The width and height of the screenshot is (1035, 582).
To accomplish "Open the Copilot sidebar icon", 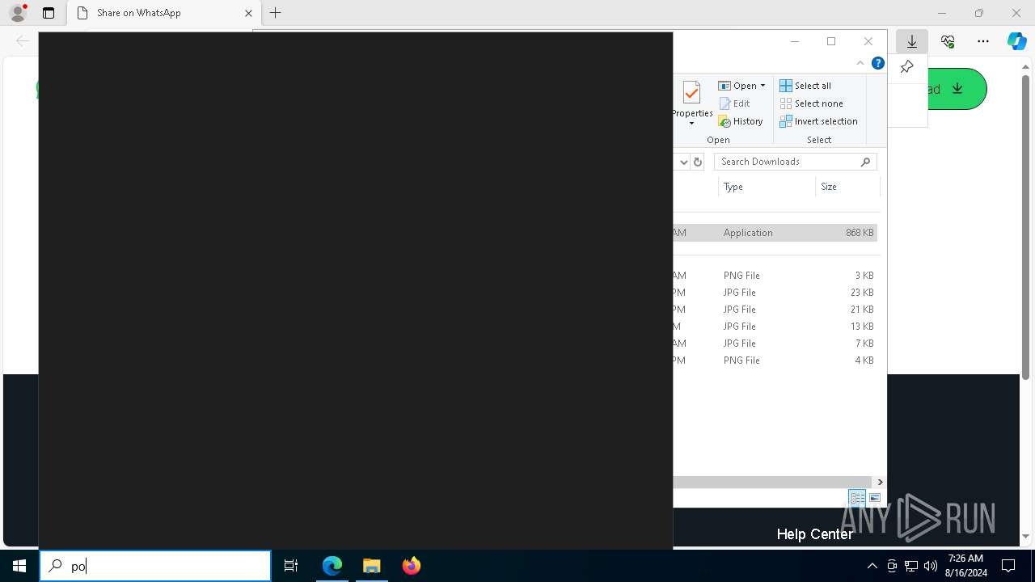I will pyautogui.click(x=1016, y=41).
